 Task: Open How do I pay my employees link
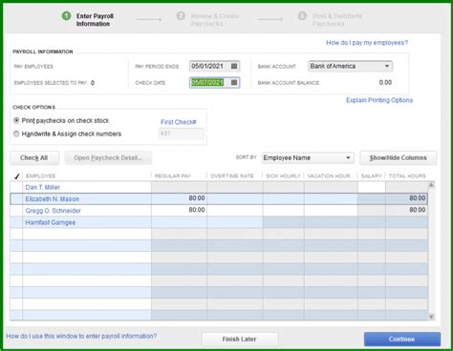367,43
